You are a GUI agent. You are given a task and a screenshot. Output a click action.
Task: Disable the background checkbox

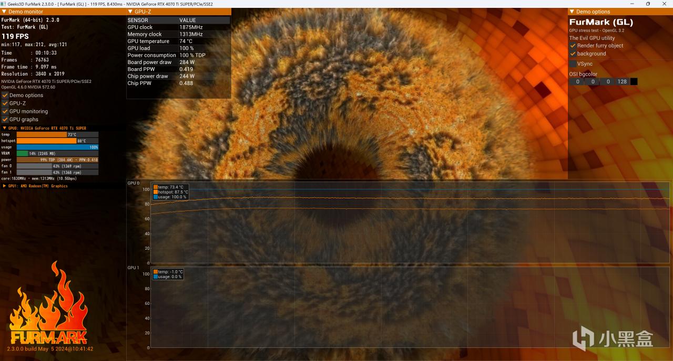[573, 54]
